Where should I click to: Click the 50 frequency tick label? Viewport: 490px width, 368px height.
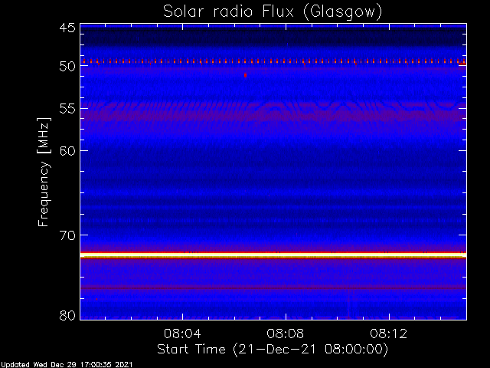click(67, 66)
